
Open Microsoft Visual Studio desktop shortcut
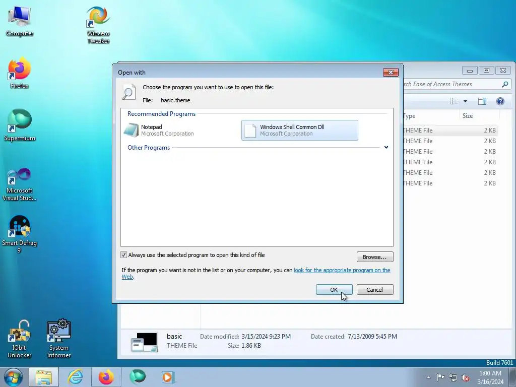pos(20,184)
